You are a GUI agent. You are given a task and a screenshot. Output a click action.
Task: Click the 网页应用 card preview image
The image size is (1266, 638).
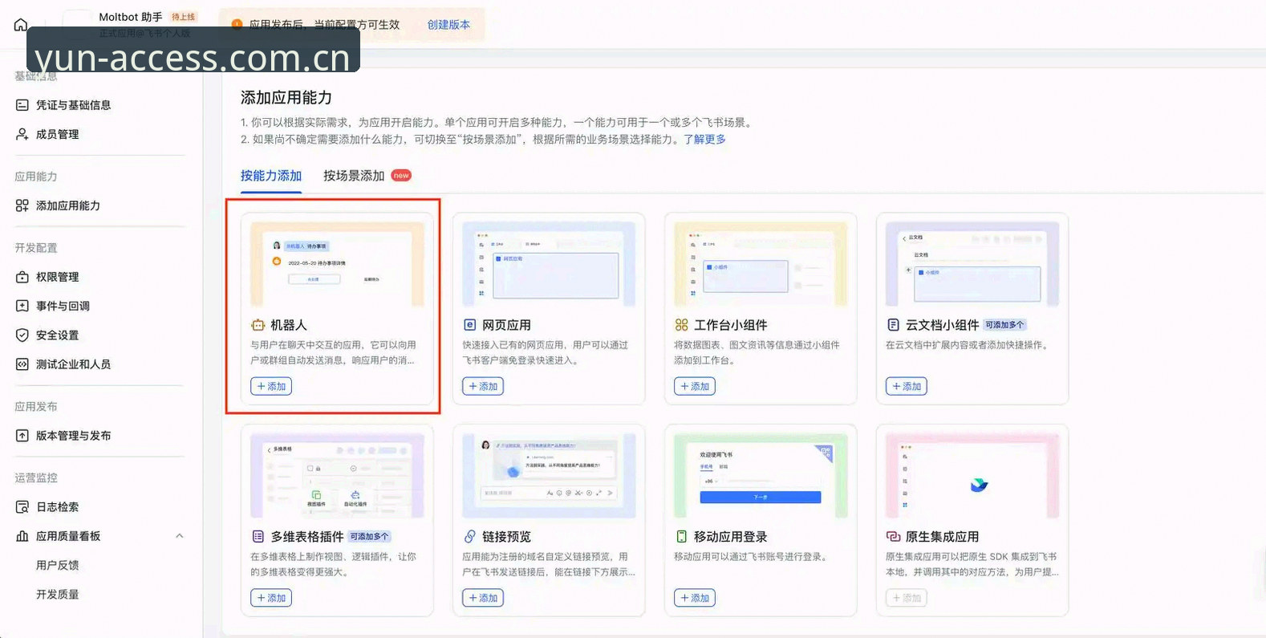pos(549,264)
